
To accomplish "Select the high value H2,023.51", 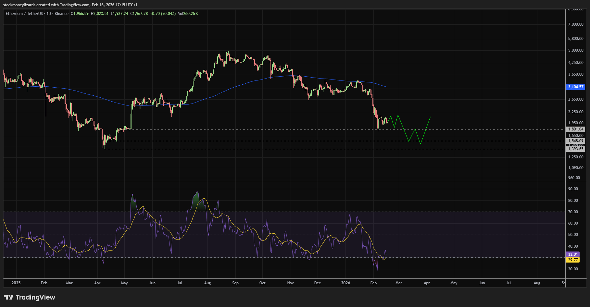I will [100, 14].
